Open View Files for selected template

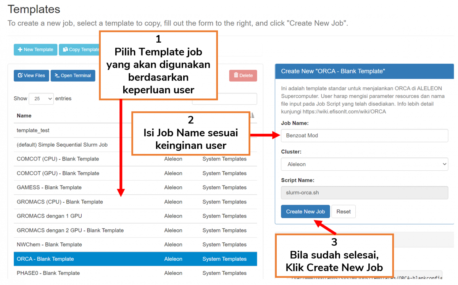[x=31, y=75]
